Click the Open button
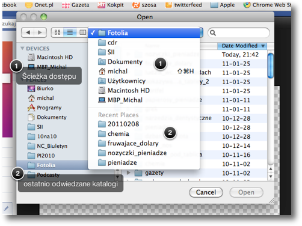The height and width of the screenshot is (226, 302). point(246,192)
